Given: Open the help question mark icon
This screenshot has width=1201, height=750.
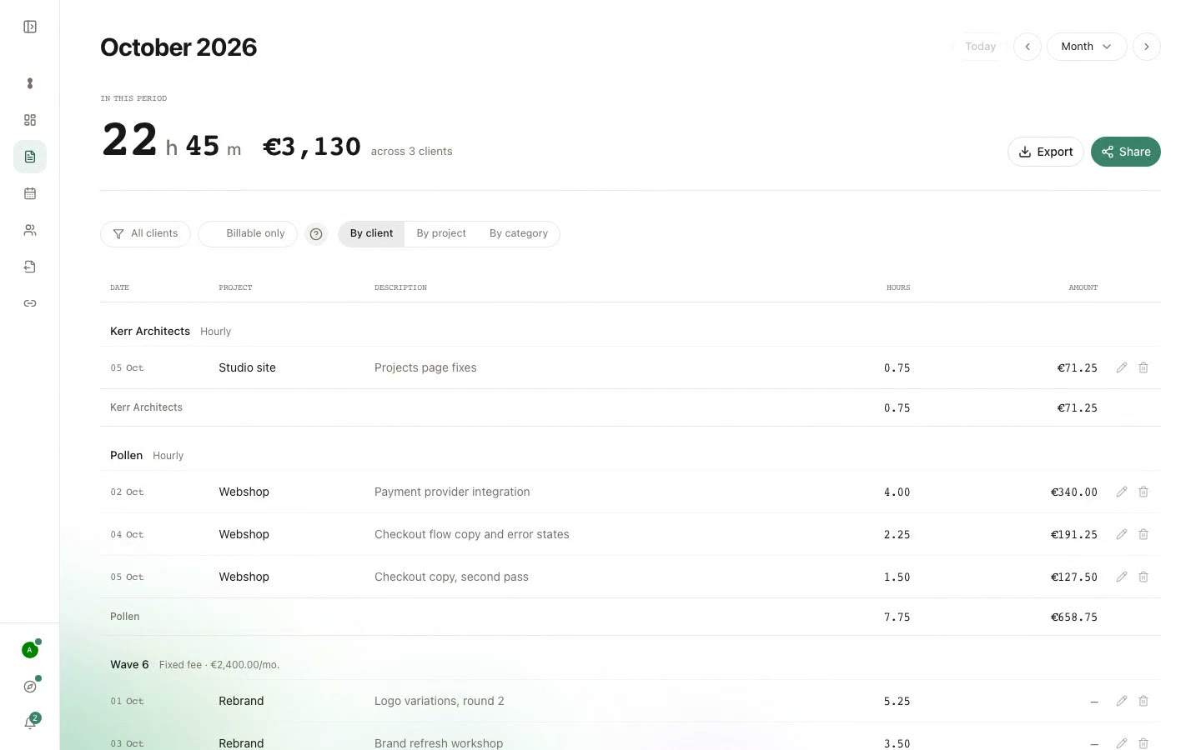Looking at the screenshot, I should (316, 234).
